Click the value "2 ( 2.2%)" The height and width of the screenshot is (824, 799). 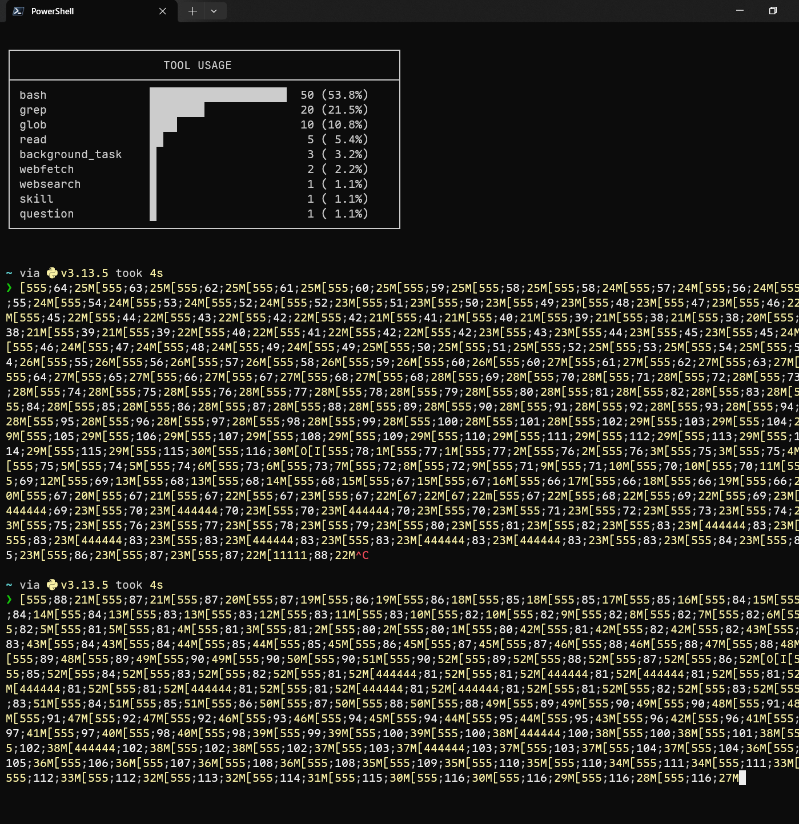coord(338,169)
